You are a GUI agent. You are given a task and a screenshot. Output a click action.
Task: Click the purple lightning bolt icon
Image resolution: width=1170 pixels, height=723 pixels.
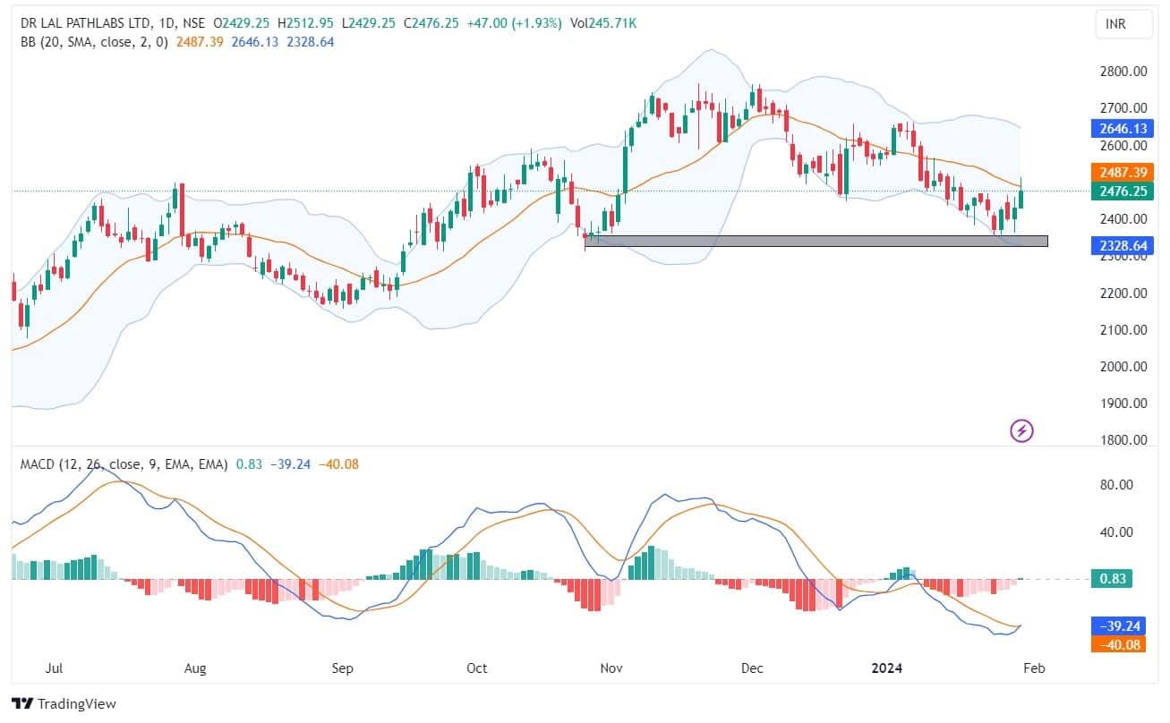[1021, 431]
